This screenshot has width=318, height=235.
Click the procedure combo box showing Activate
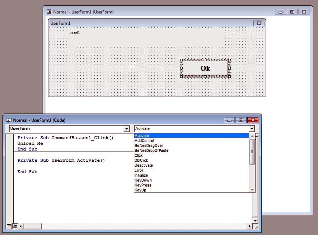194,128
